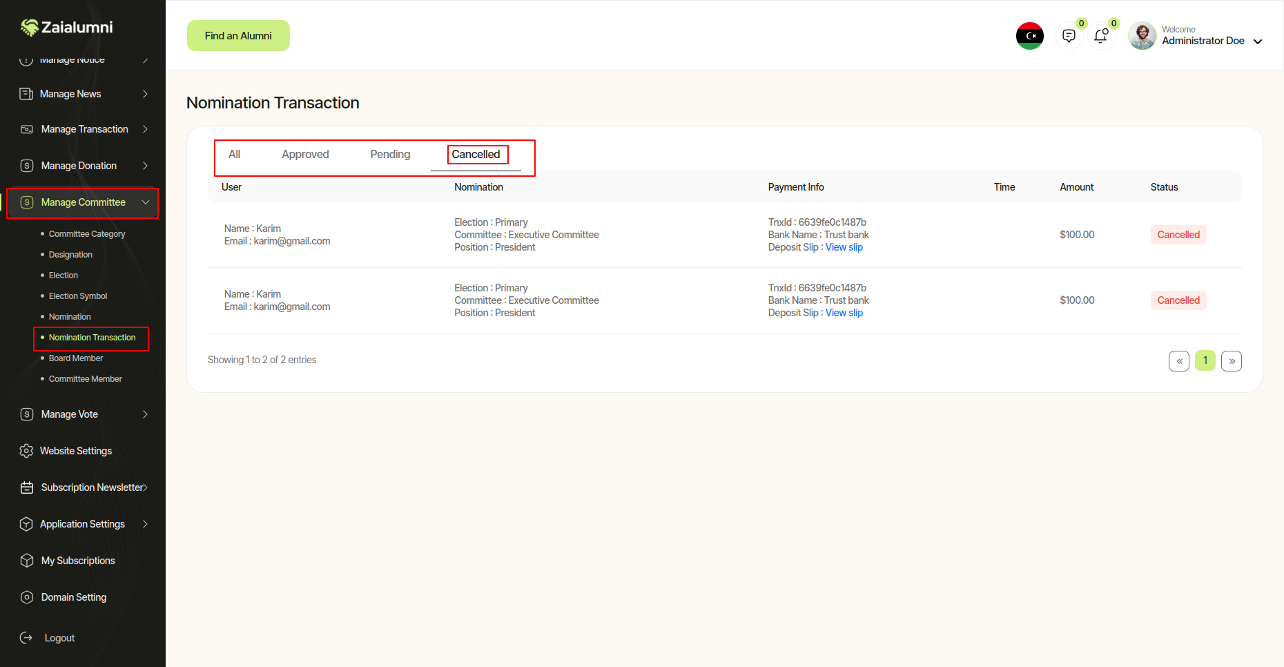Viewport: 1284px width, 667px height.
Task: Go to next page with » button
Action: point(1232,361)
